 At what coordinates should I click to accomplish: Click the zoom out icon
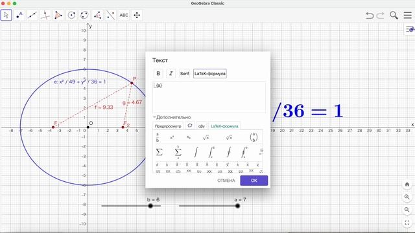407,210
